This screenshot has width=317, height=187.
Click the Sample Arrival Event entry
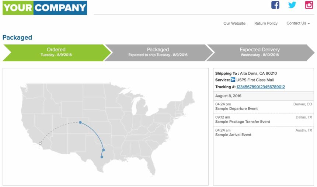[x=233, y=135]
